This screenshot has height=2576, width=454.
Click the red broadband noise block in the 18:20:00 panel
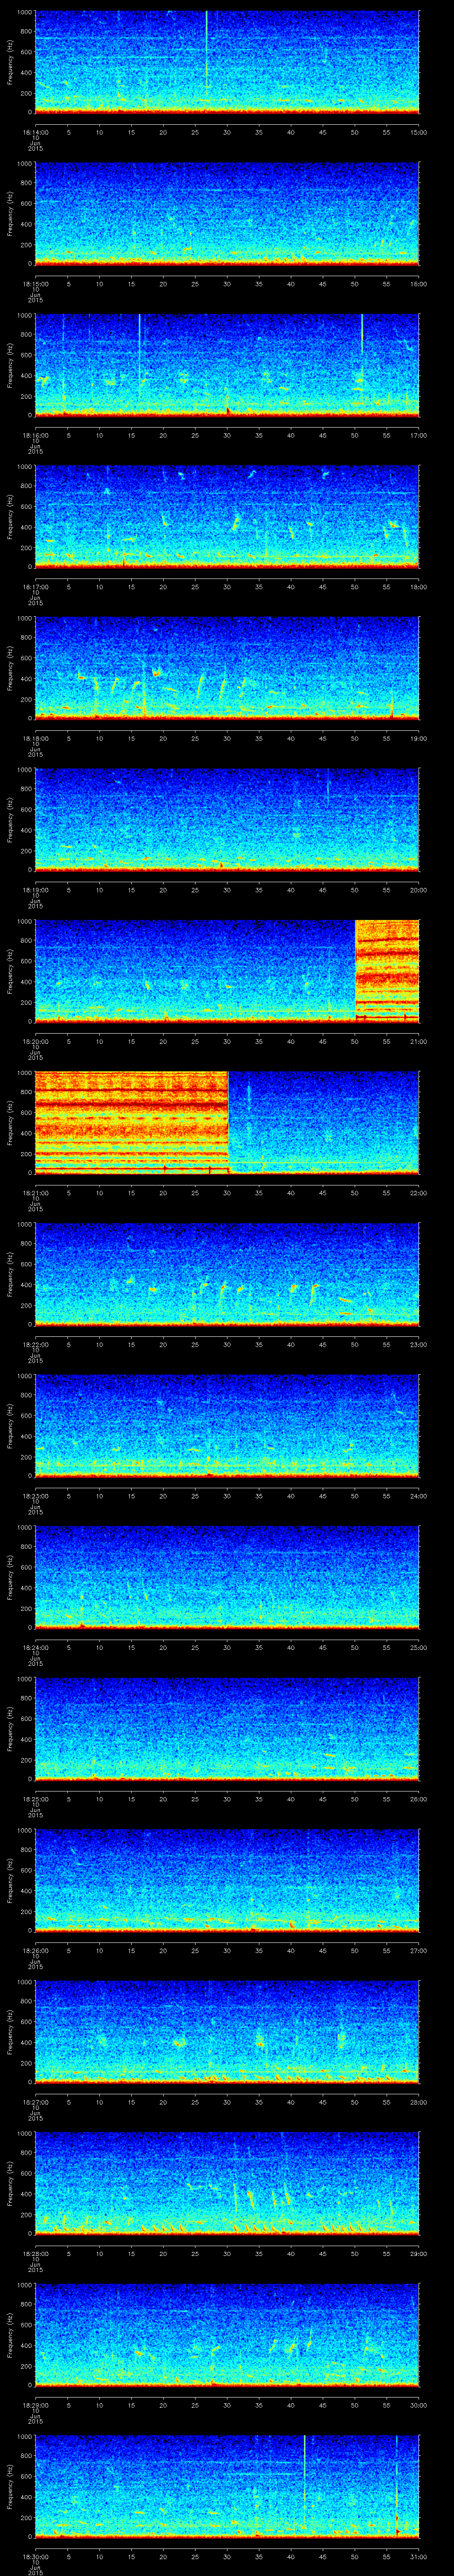point(387,970)
